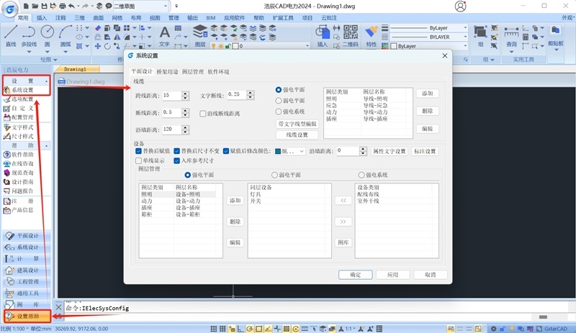The image size is (576, 333).
Task: Open the 图层 layer manager icon
Action: (200, 37)
